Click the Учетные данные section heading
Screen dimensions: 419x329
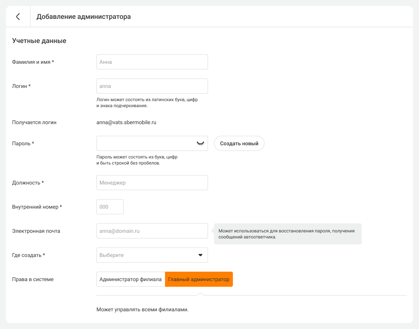coord(39,41)
